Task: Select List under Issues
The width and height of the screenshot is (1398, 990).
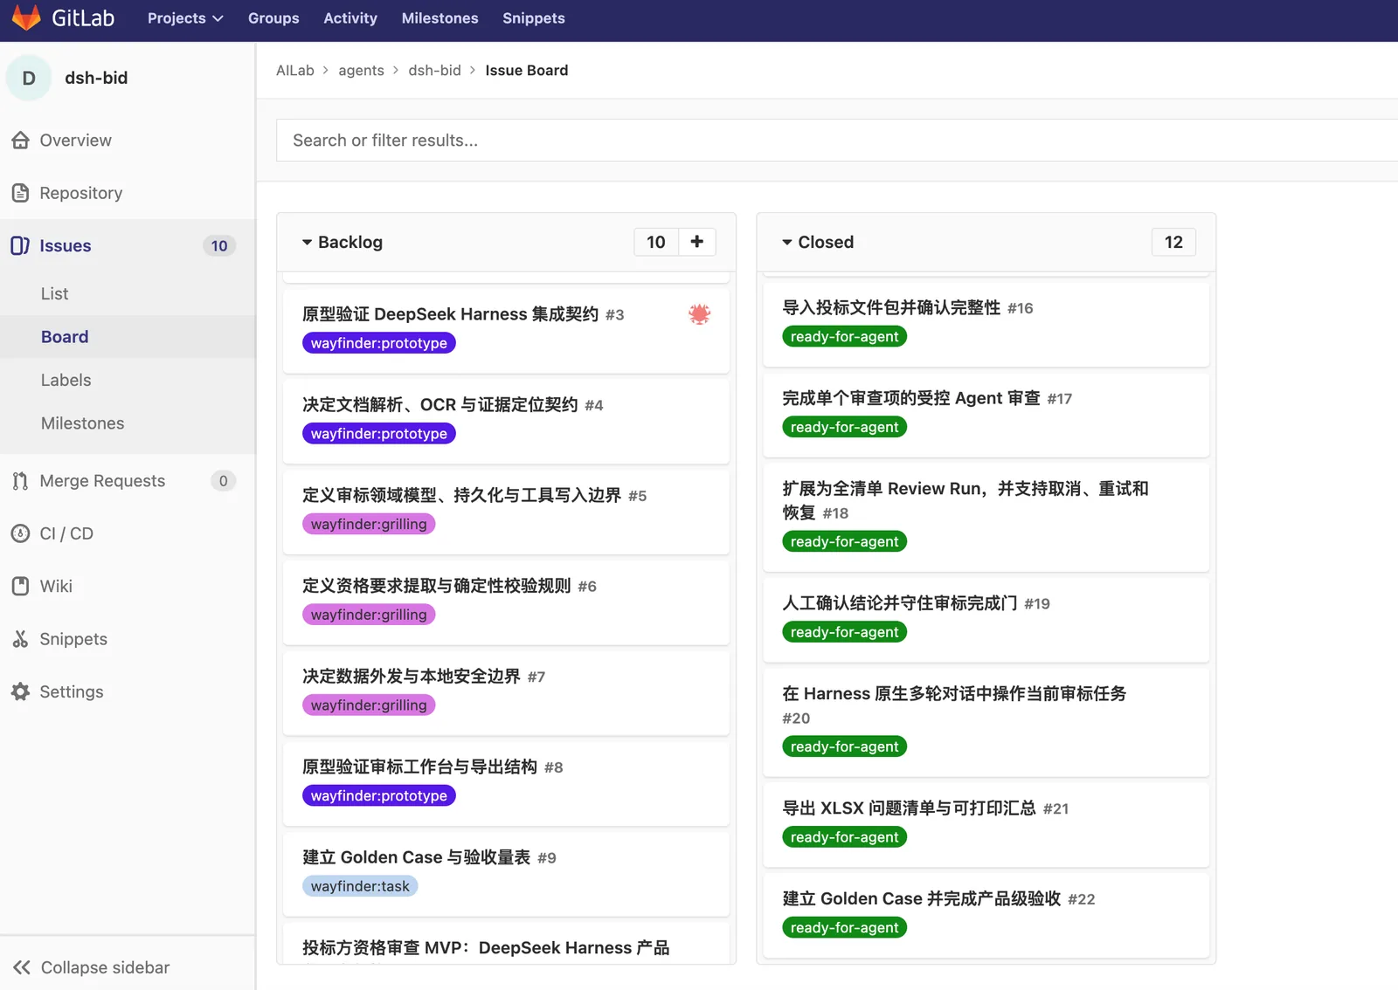Action: (54, 294)
